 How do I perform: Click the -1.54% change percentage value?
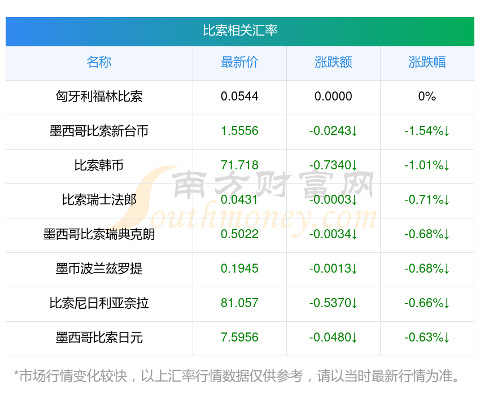click(x=427, y=131)
